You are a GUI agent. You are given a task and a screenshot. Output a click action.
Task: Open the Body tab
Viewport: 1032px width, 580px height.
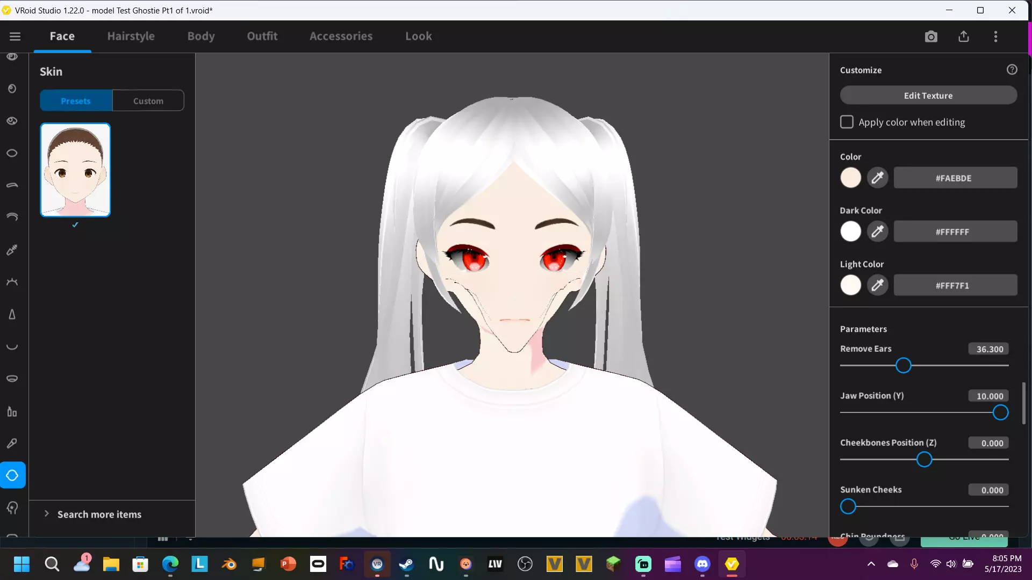[x=201, y=36]
